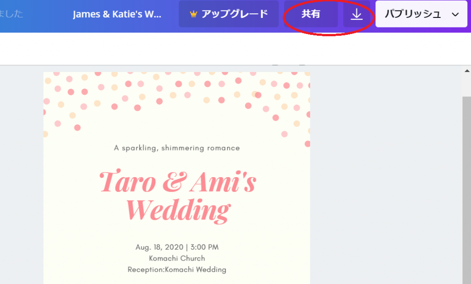Click the アップグレード upgrade button
This screenshot has height=284, width=471.
pos(229,14)
